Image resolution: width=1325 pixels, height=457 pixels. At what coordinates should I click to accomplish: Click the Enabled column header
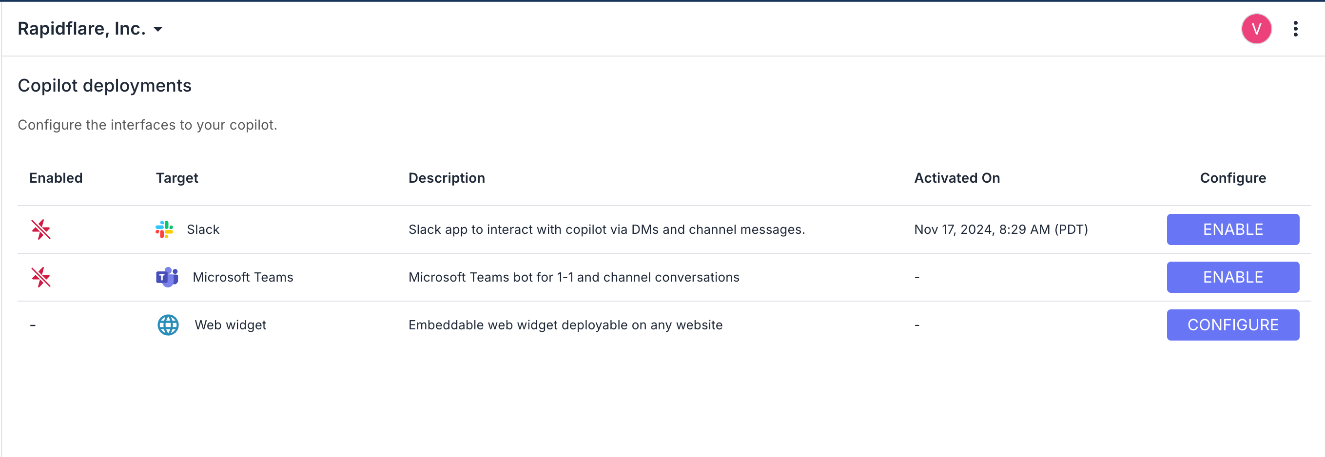(x=56, y=178)
